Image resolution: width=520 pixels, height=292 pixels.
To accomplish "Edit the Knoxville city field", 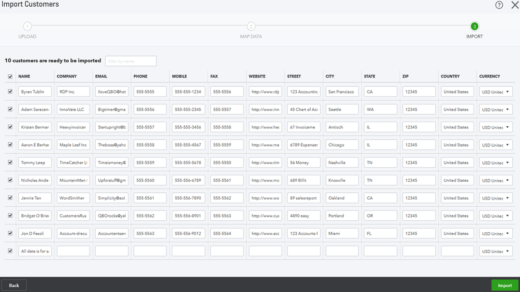I will point(342,180).
